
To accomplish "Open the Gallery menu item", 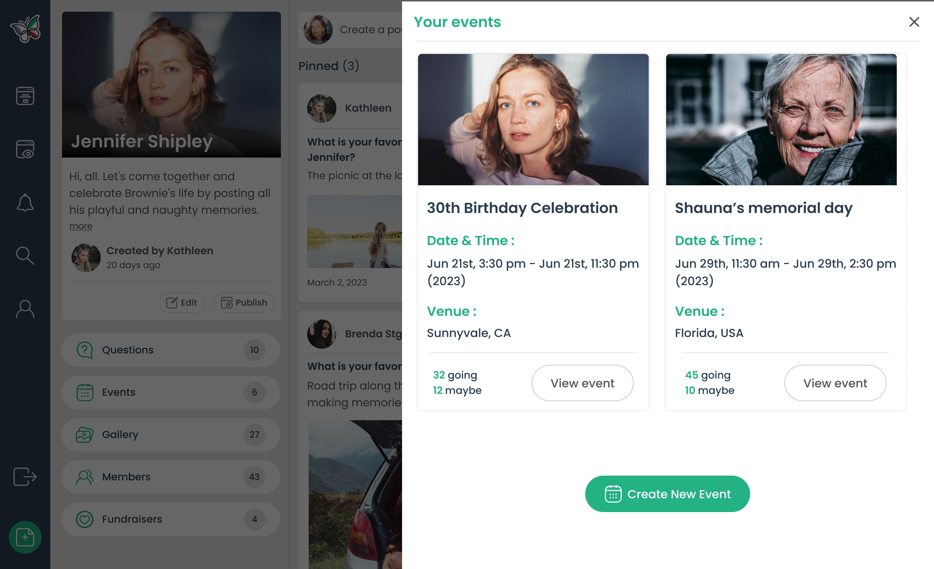I will [x=171, y=434].
